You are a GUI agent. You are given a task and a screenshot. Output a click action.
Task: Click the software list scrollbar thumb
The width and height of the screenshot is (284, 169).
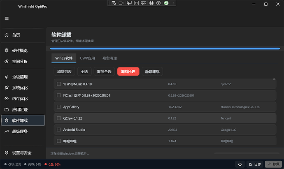pos(274,79)
